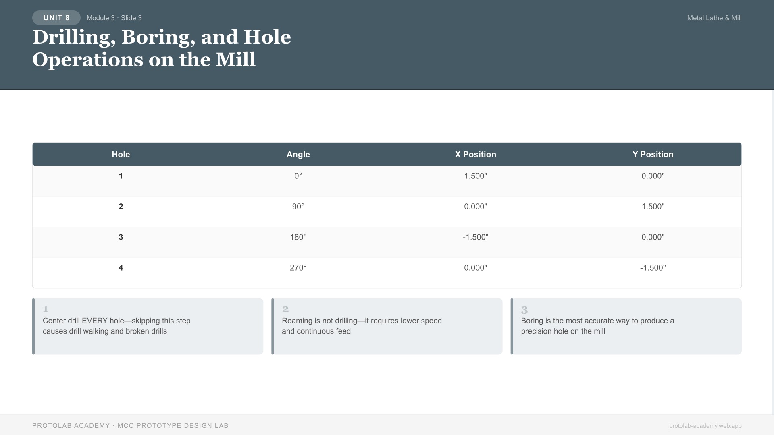Click the 0.000" Y Position of Hole 1
This screenshot has width=774, height=435.
[x=653, y=176]
